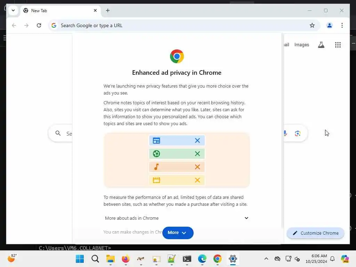This screenshot has width=356, height=267.
Task: Open the terminal from taskbar
Action: pyautogui.click(x=187, y=259)
